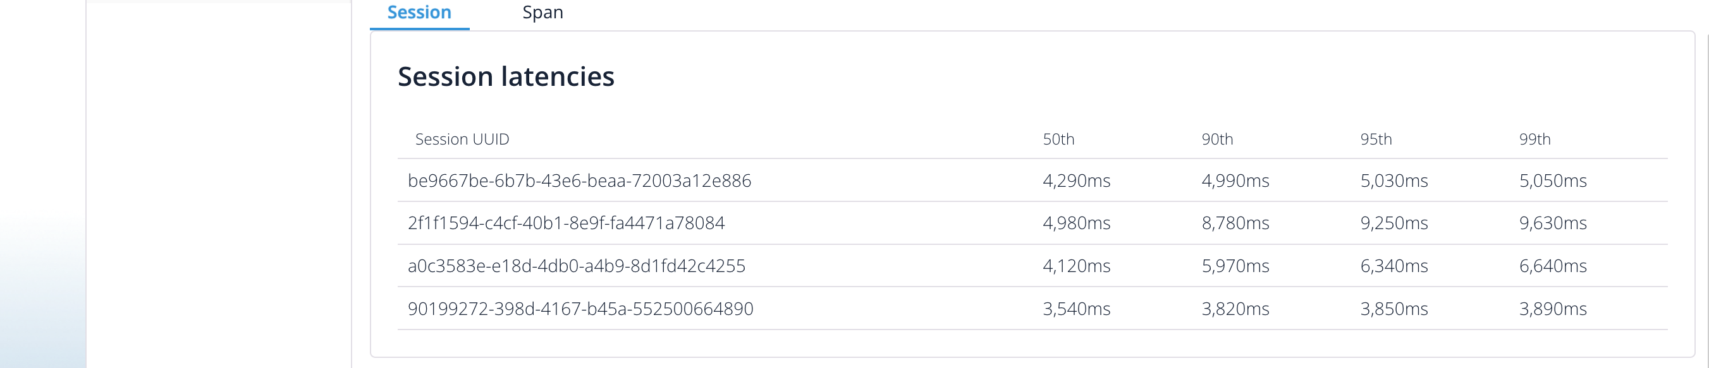Screen dimensions: 1709x368
Task: Click the 6,340ms 95th latency value
Action: pyautogui.click(x=1394, y=266)
